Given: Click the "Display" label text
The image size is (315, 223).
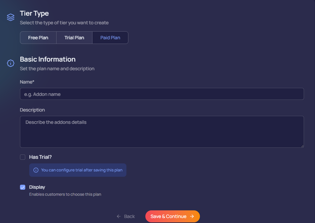Looking at the screenshot, I should coord(37,187).
